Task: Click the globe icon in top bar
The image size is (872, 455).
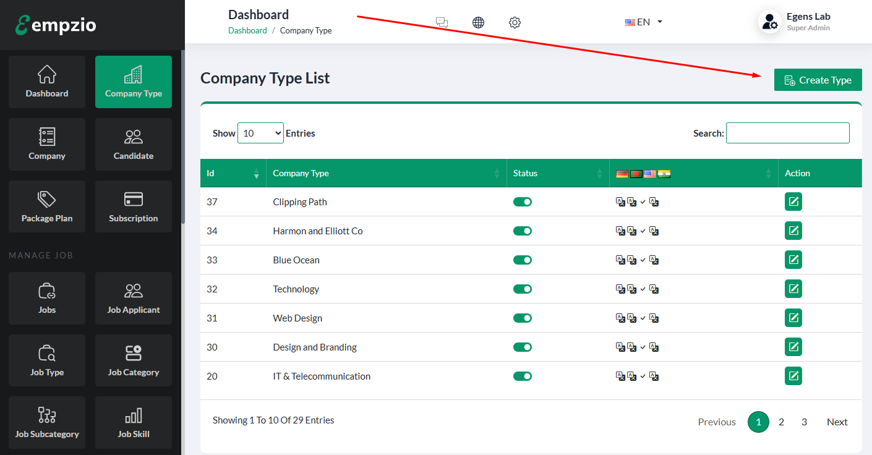Action: 478,22
